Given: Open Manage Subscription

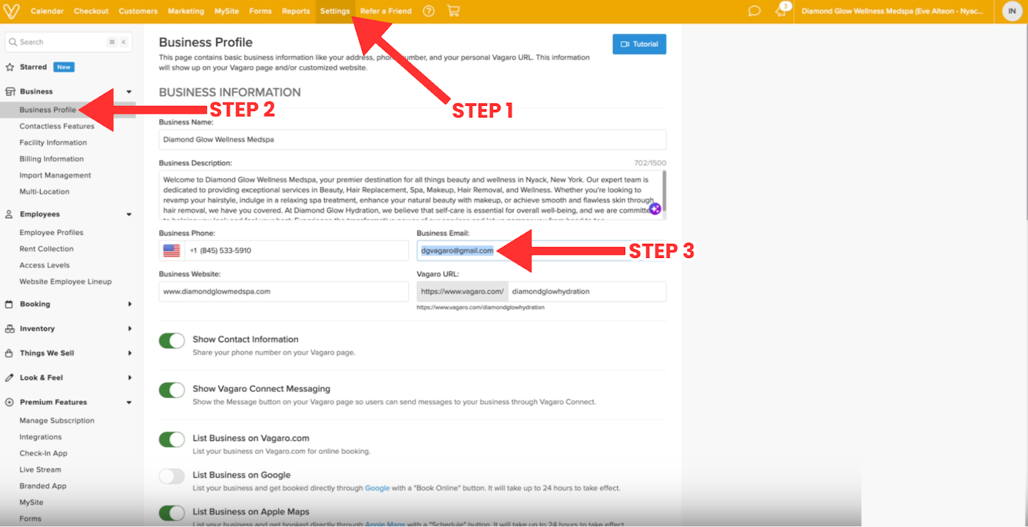Looking at the screenshot, I should 57,420.
